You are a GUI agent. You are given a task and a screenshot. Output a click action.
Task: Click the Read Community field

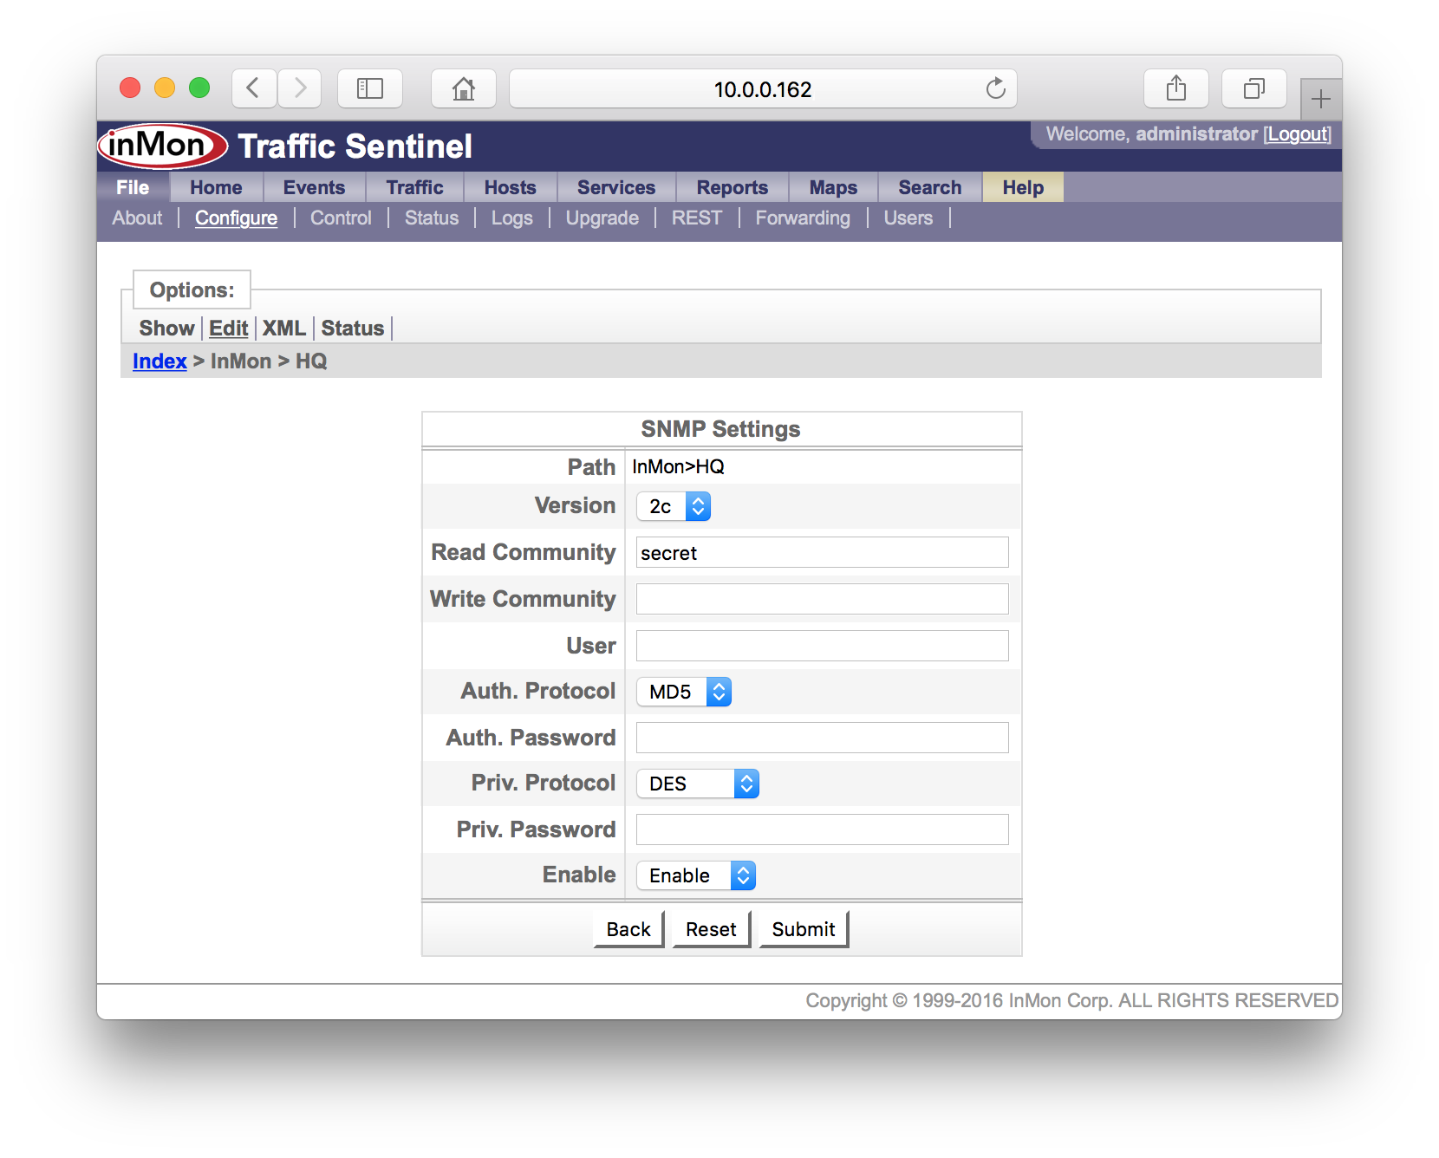823,553
